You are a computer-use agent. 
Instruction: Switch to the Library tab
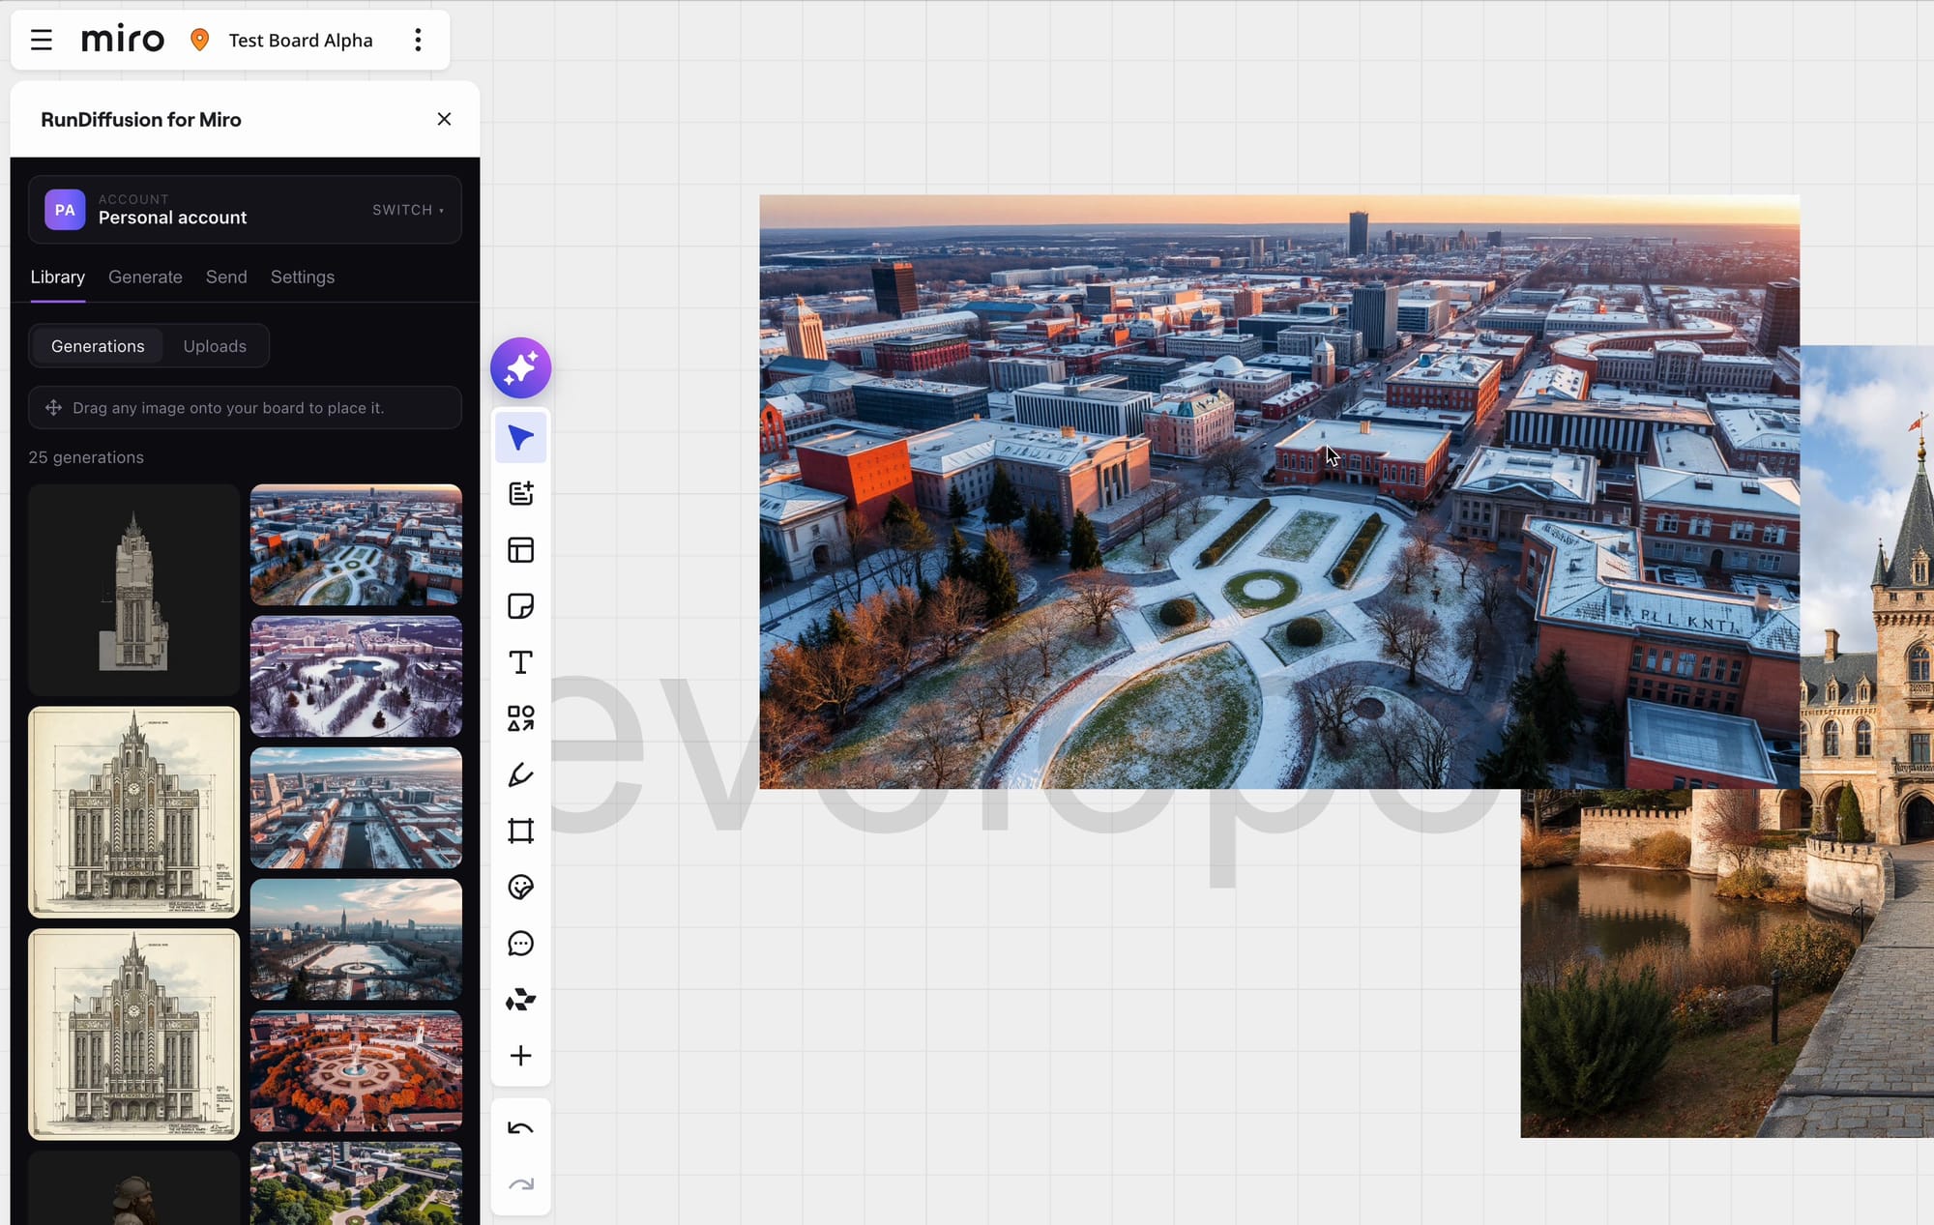point(58,277)
